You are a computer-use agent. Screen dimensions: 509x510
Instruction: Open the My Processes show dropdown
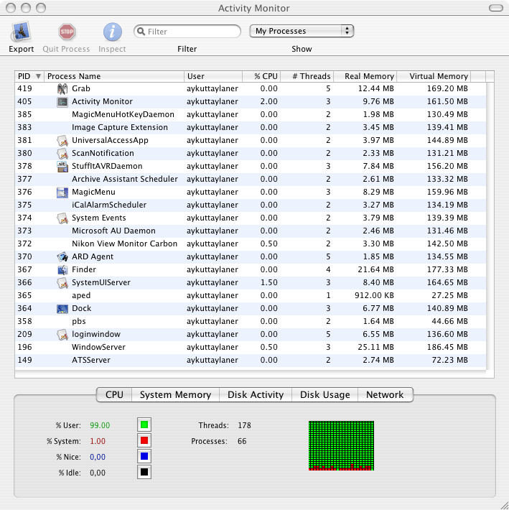(x=302, y=31)
